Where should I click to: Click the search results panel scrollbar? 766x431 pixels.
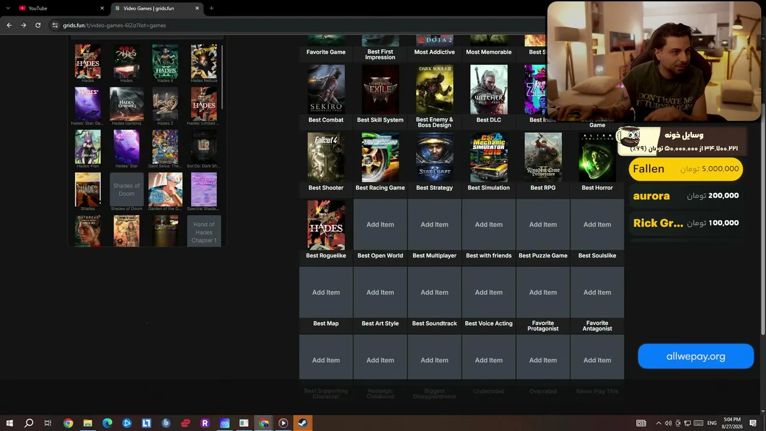click(x=223, y=77)
